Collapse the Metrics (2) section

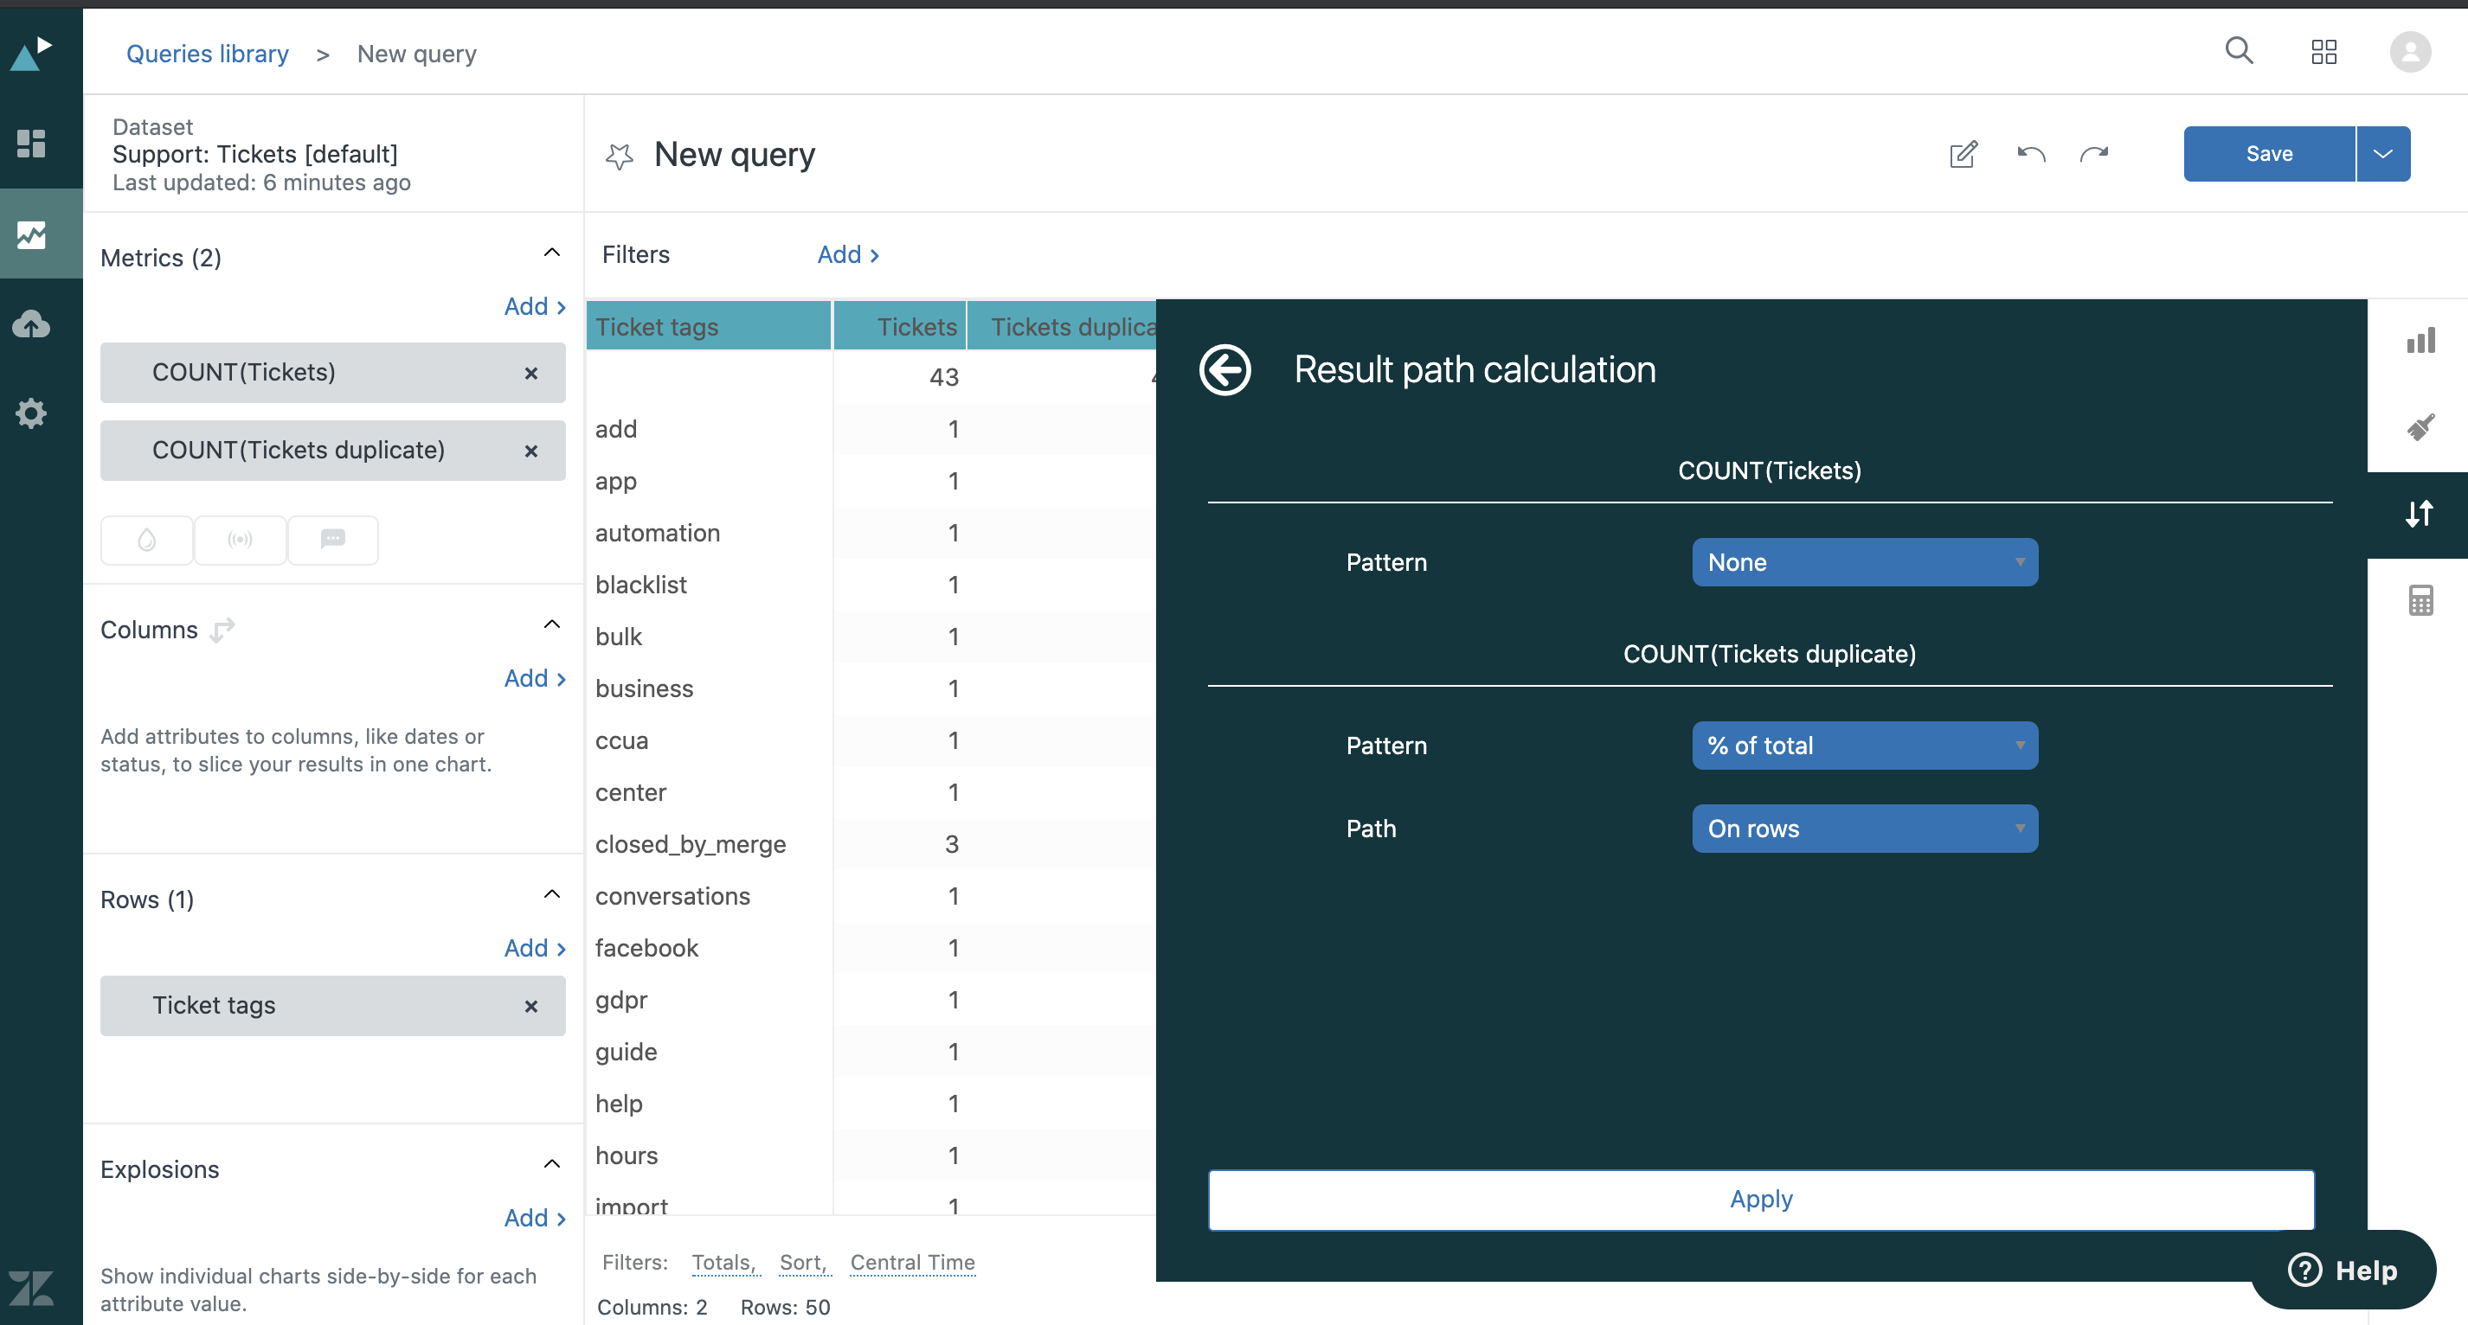pyautogui.click(x=552, y=253)
